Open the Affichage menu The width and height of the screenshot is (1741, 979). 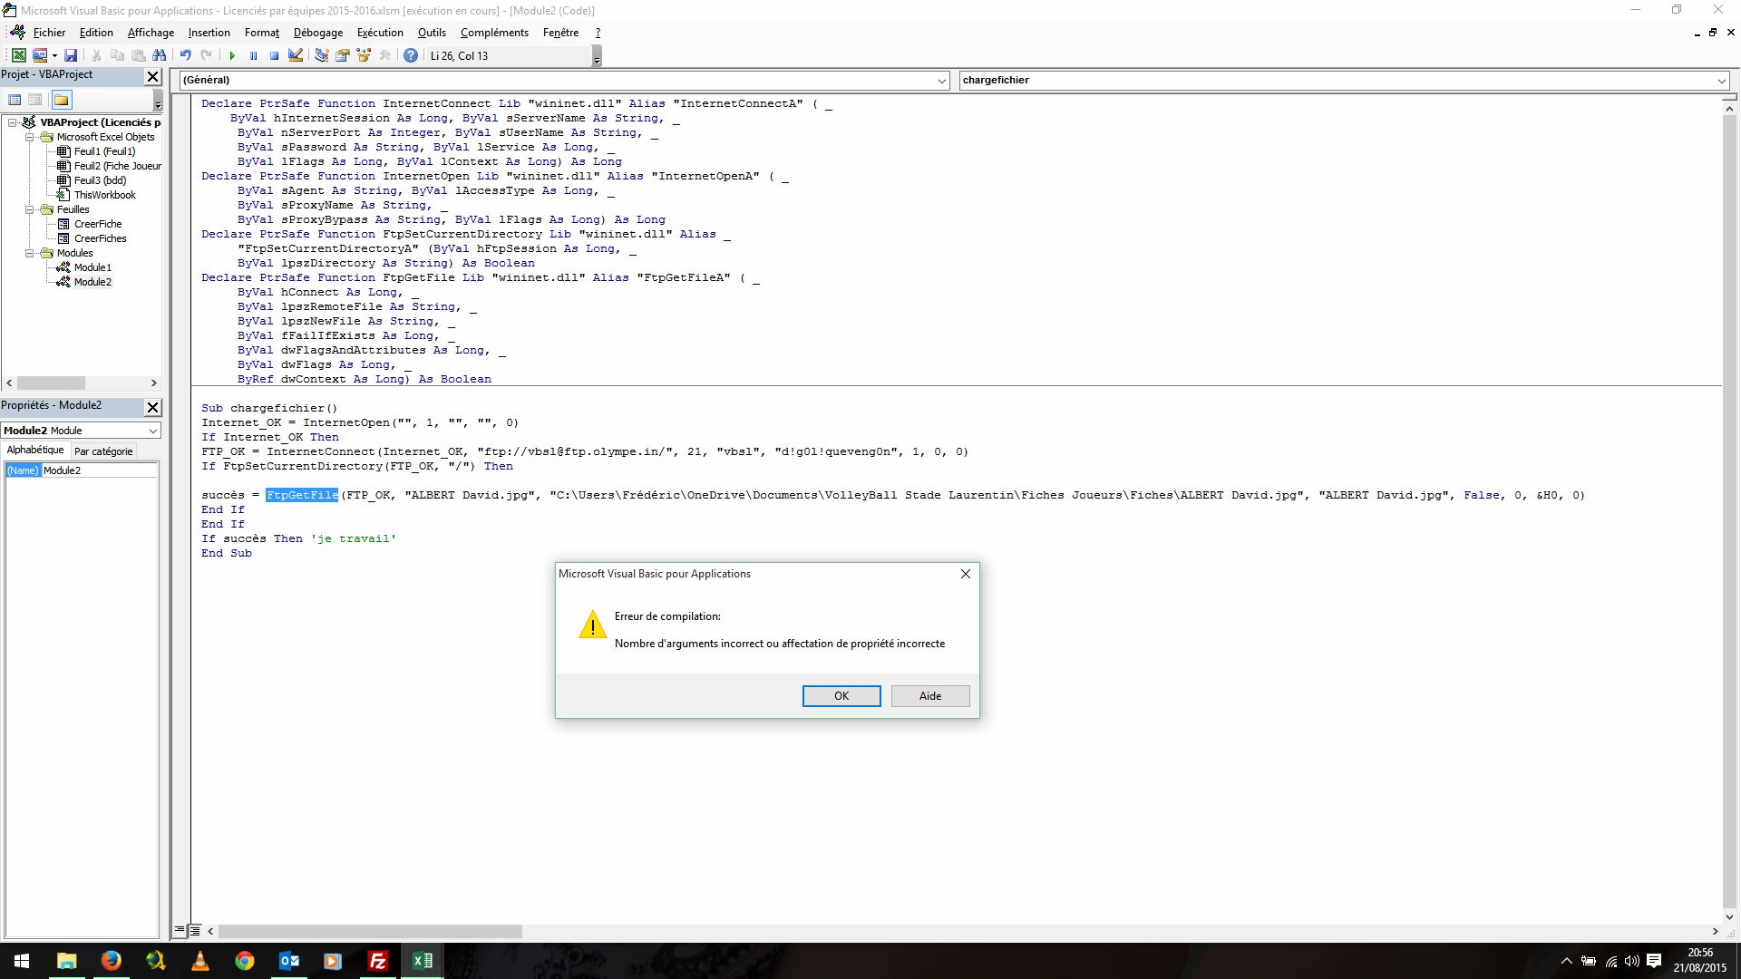click(151, 33)
